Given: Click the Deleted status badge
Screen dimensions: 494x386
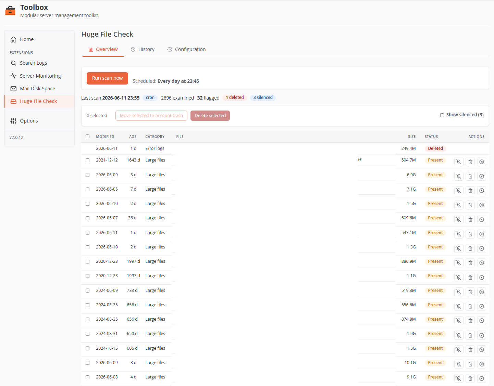Looking at the screenshot, I should click(x=435, y=149).
